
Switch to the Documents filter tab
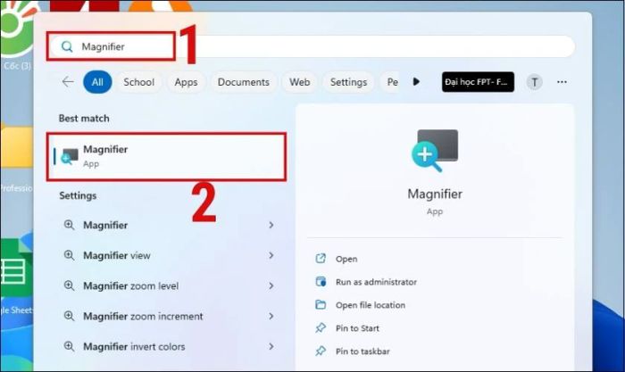coord(244,82)
